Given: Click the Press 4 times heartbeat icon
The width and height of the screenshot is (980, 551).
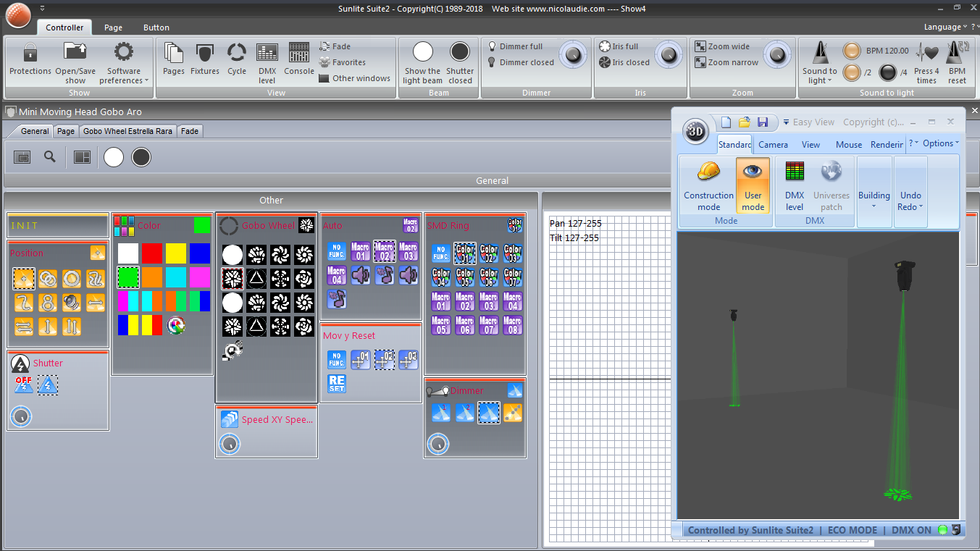Looking at the screenshot, I should pos(926,62).
